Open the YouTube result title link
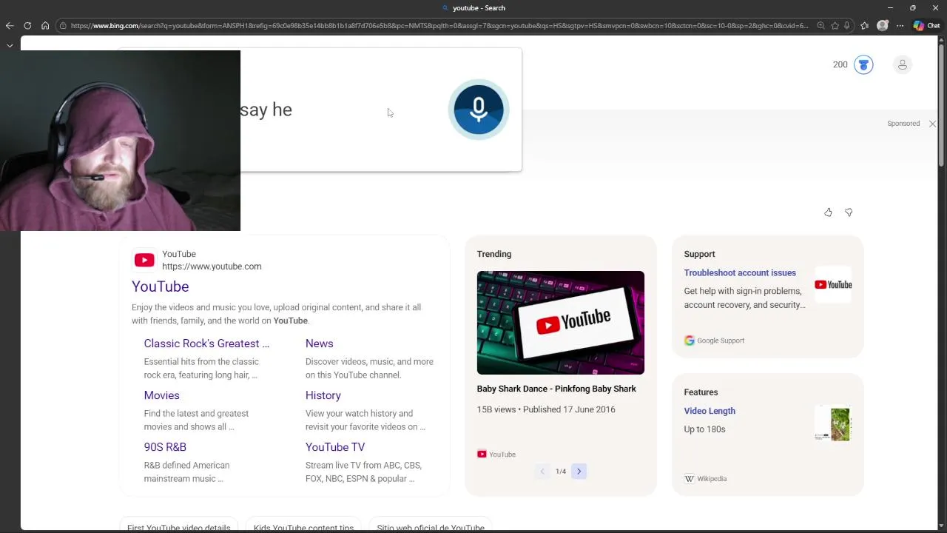The image size is (947, 533). pos(161,286)
